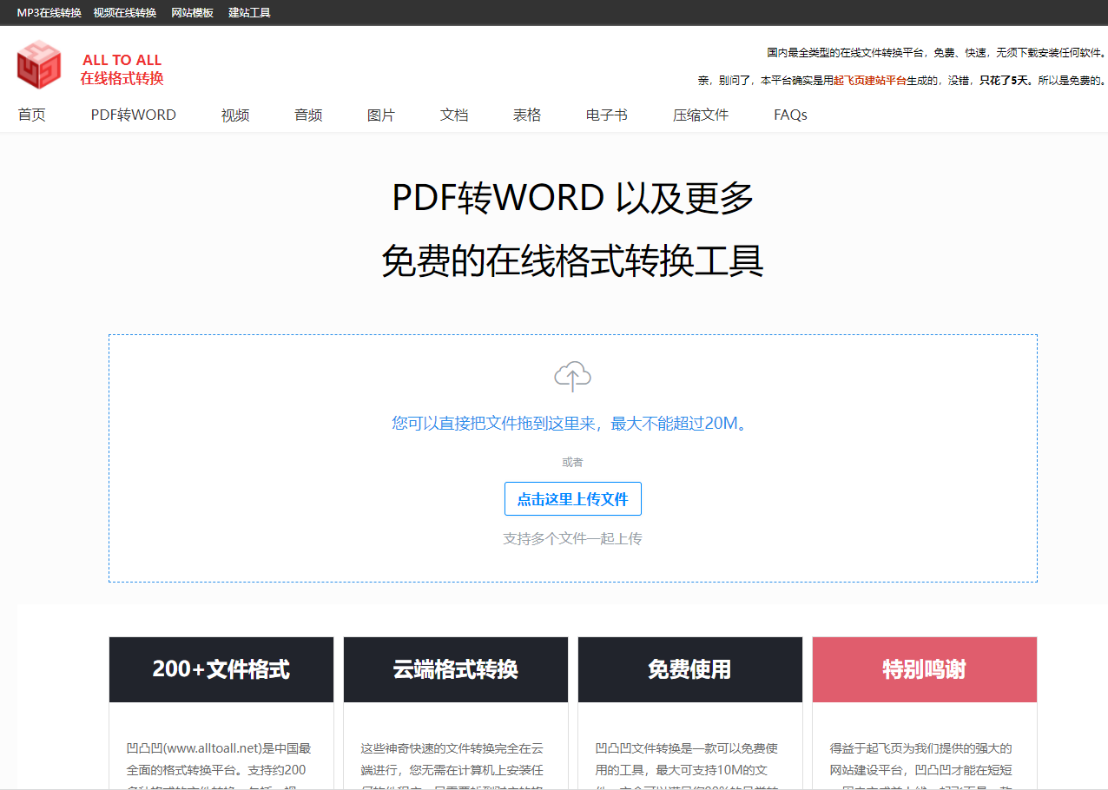Click the ALL TO ALL 在线格式转换 title
Viewport: 1108px width, 790px height.
click(x=122, y=69)
